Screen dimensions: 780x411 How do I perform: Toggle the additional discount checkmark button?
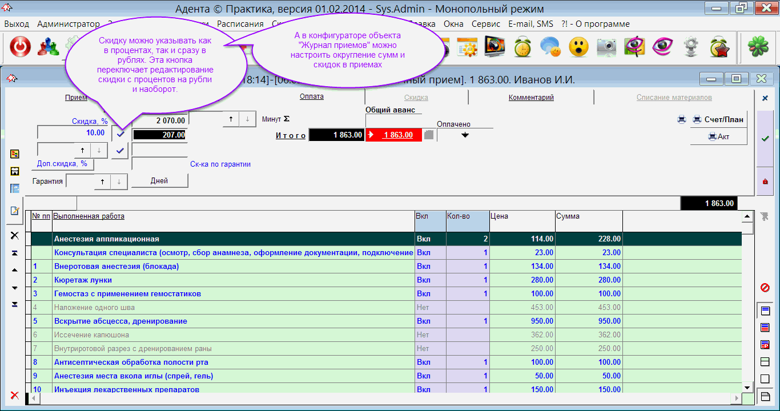point(120,151)
